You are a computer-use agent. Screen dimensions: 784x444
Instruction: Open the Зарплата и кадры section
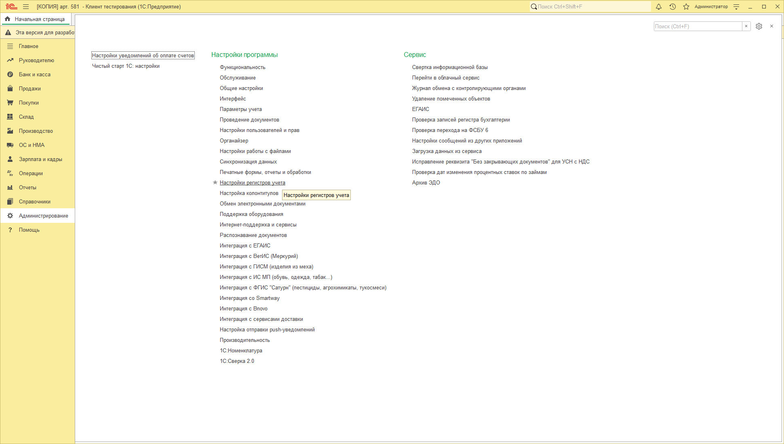38,159
